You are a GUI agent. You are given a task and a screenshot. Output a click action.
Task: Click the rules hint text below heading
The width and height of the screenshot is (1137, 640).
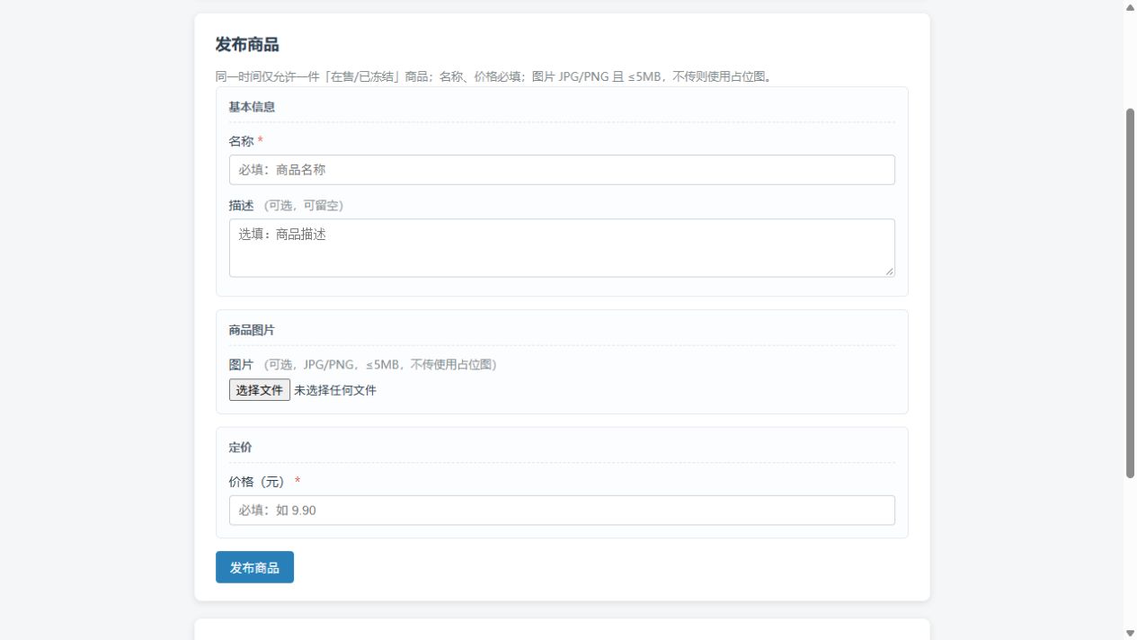pyautogui.click(x=493, y=76)
